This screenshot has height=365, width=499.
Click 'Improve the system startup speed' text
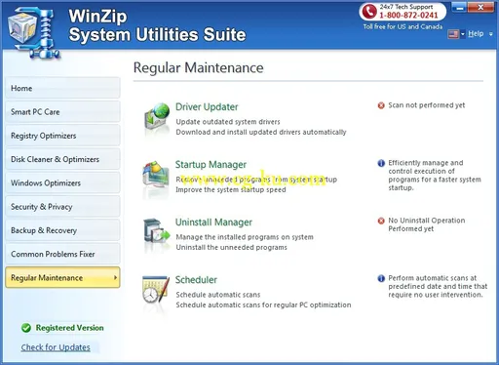231,189
